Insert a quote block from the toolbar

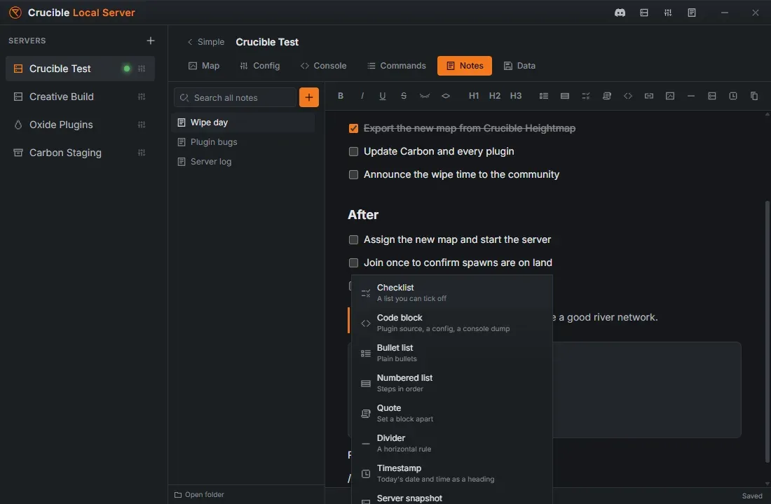tap(607, 96)
